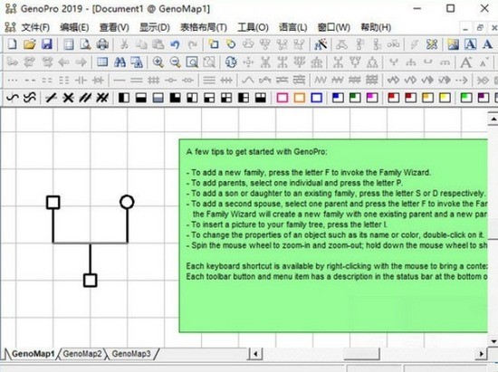Add plain text with the blue A icon
498x372 pixels.
[487, 44]
